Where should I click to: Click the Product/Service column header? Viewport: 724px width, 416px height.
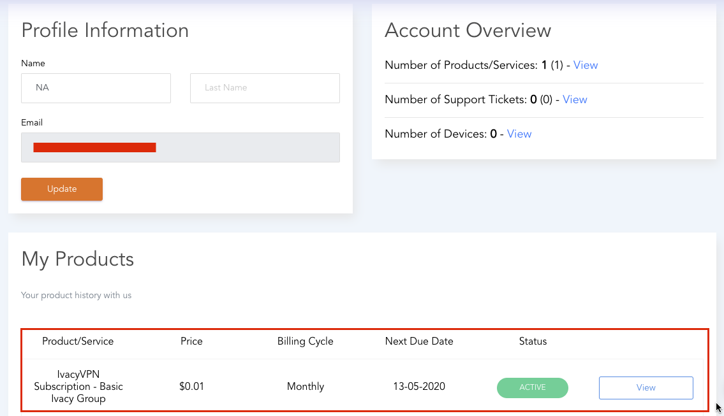[78, 341]
